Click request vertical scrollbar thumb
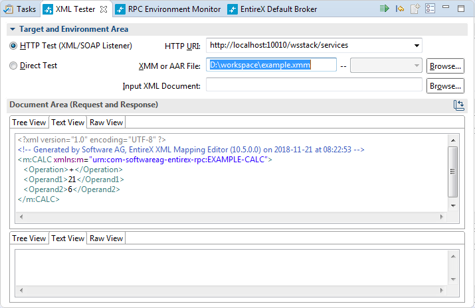 click(x=452, y=172)
